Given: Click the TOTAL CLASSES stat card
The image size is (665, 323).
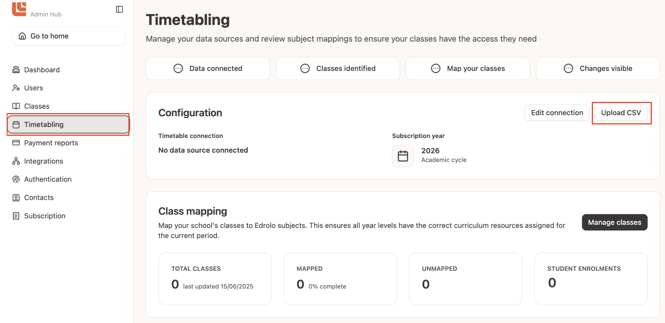Looking at the screenshot, I should click(x=215, y=279).
